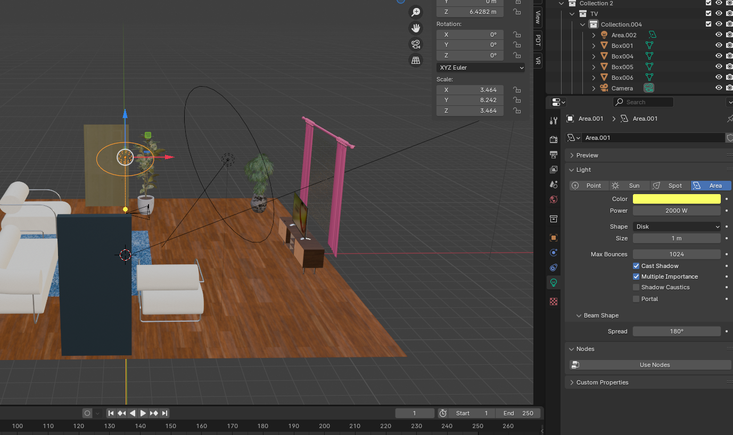Viewport: 733px width, 435px height.
Task: Expand the Preview panel
Action: coord(587,155)
